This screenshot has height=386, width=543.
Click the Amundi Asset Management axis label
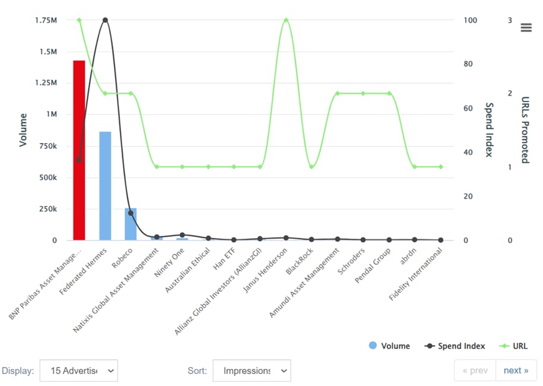(x=304, y=283)
